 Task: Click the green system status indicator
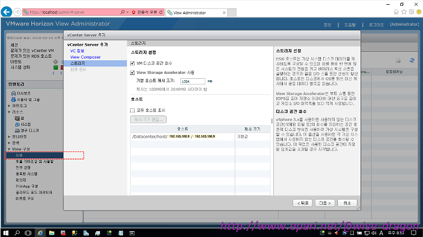point(56,68)
